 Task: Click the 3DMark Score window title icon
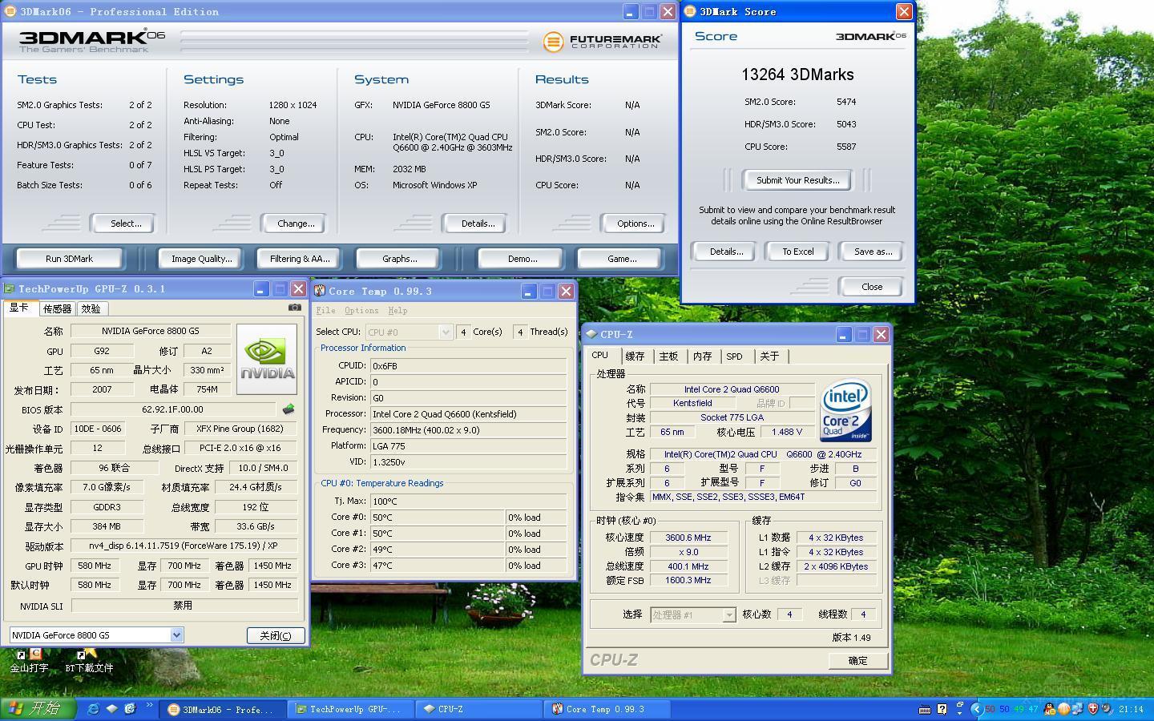691,12
